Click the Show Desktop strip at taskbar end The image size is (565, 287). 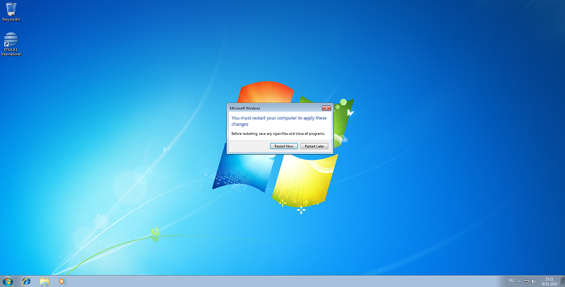click(x=562, y=281)
